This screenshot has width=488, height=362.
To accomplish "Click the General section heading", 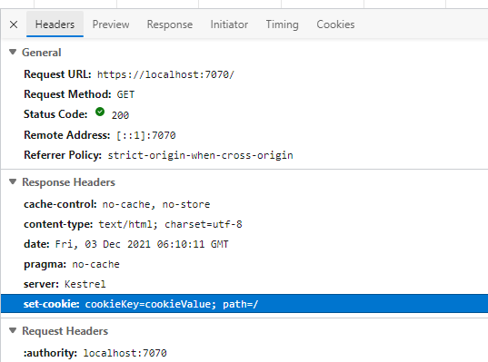I will (42, 53).
